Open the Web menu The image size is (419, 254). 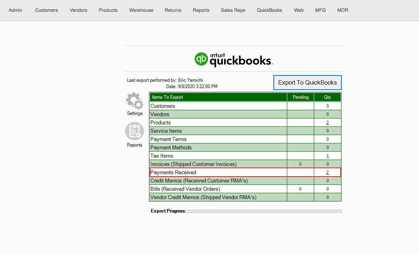299,10
